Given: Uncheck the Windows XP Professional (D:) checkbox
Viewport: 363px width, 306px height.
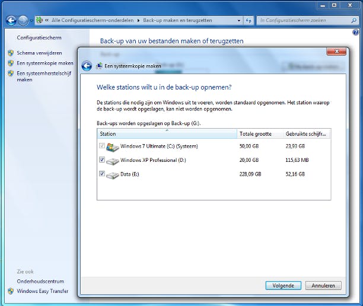Looking at the screenshot, I should tap(102, 160).
